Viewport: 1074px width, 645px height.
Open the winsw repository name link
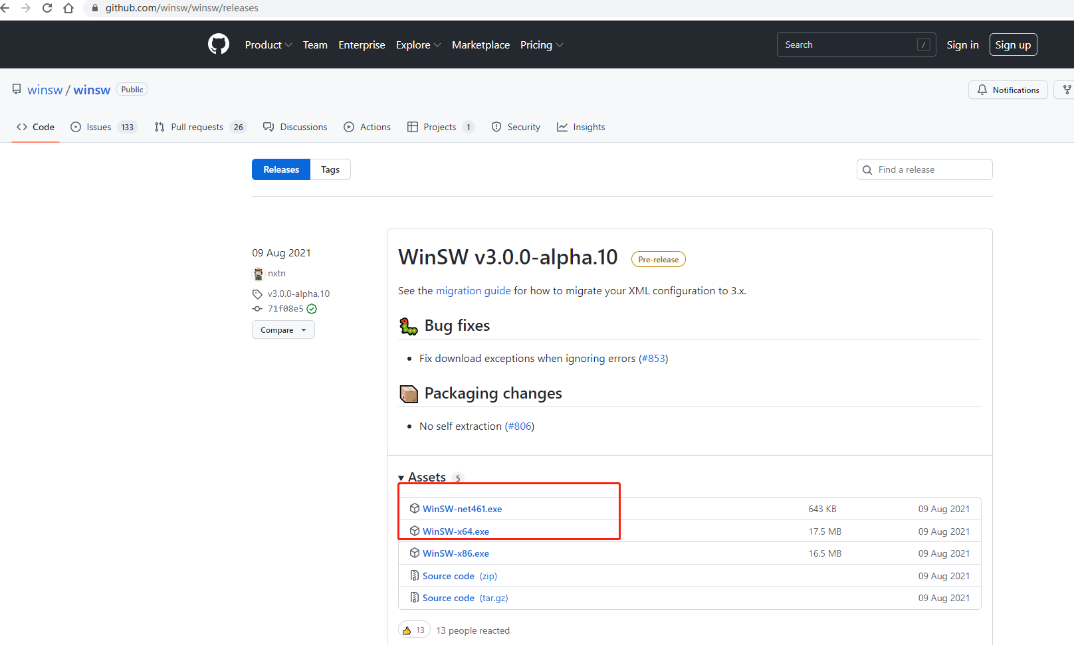[x=92, y=90]
